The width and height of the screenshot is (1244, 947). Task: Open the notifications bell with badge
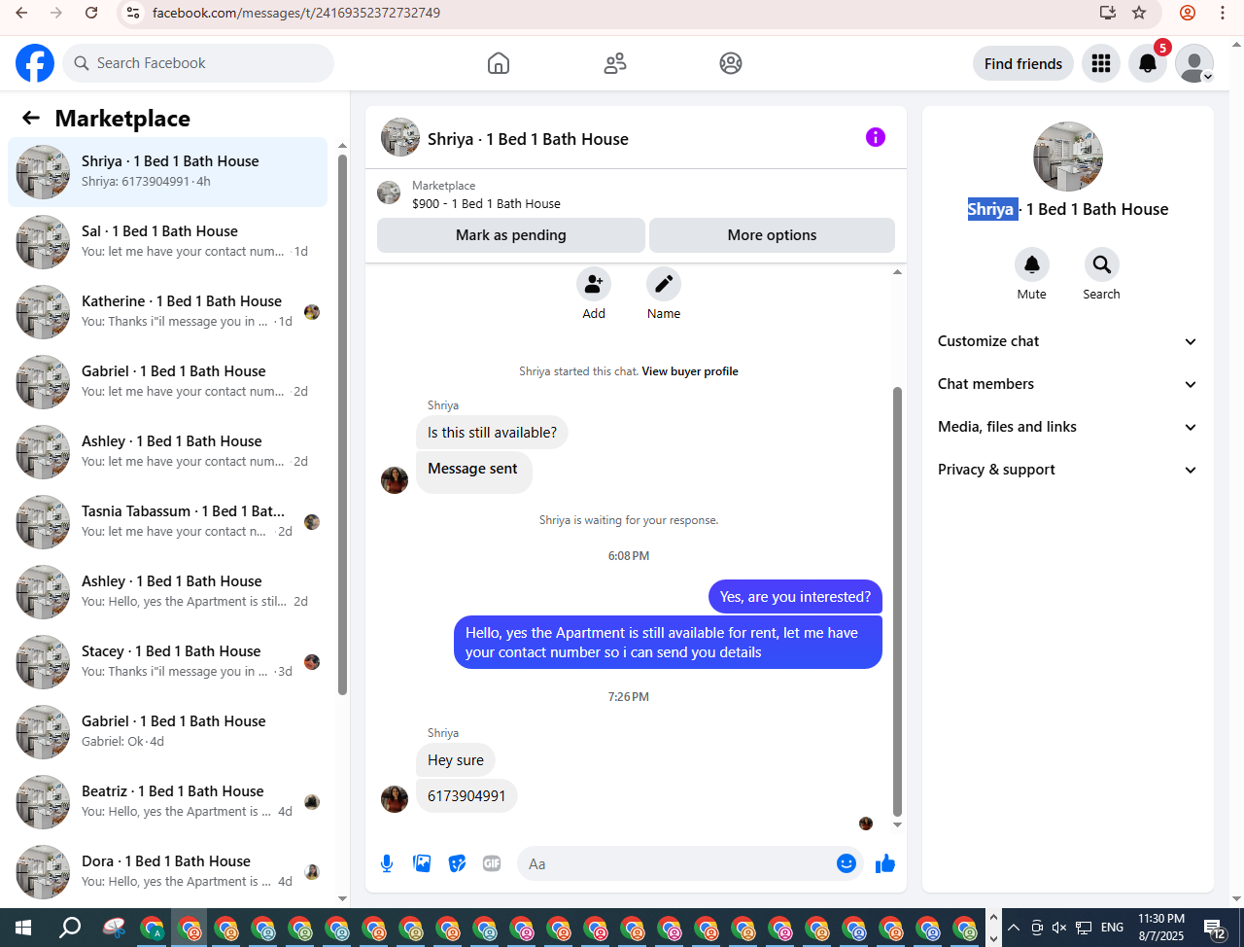click(x=1148, y=63)
